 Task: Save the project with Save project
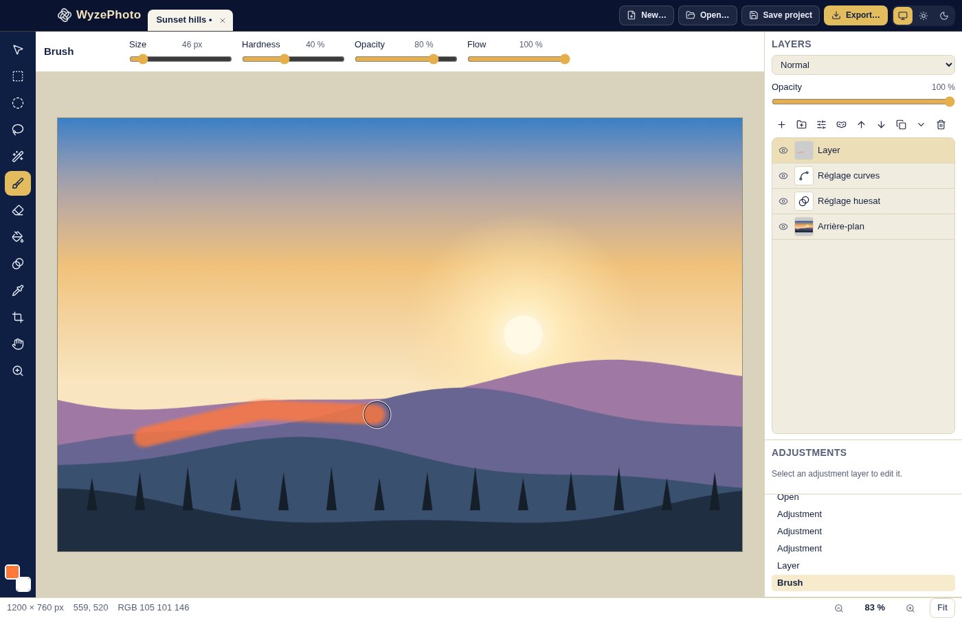(781, 15)
